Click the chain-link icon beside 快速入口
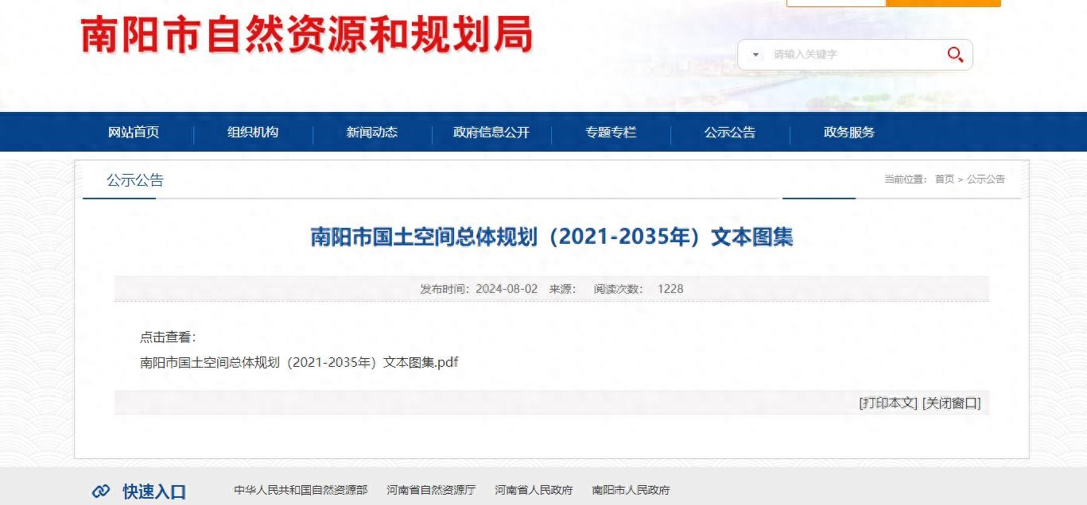The width and height of the screenshot is (1087, 505). click(x=101, y=492)
